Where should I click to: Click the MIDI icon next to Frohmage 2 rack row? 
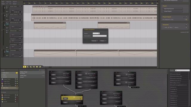coord(126,82)
